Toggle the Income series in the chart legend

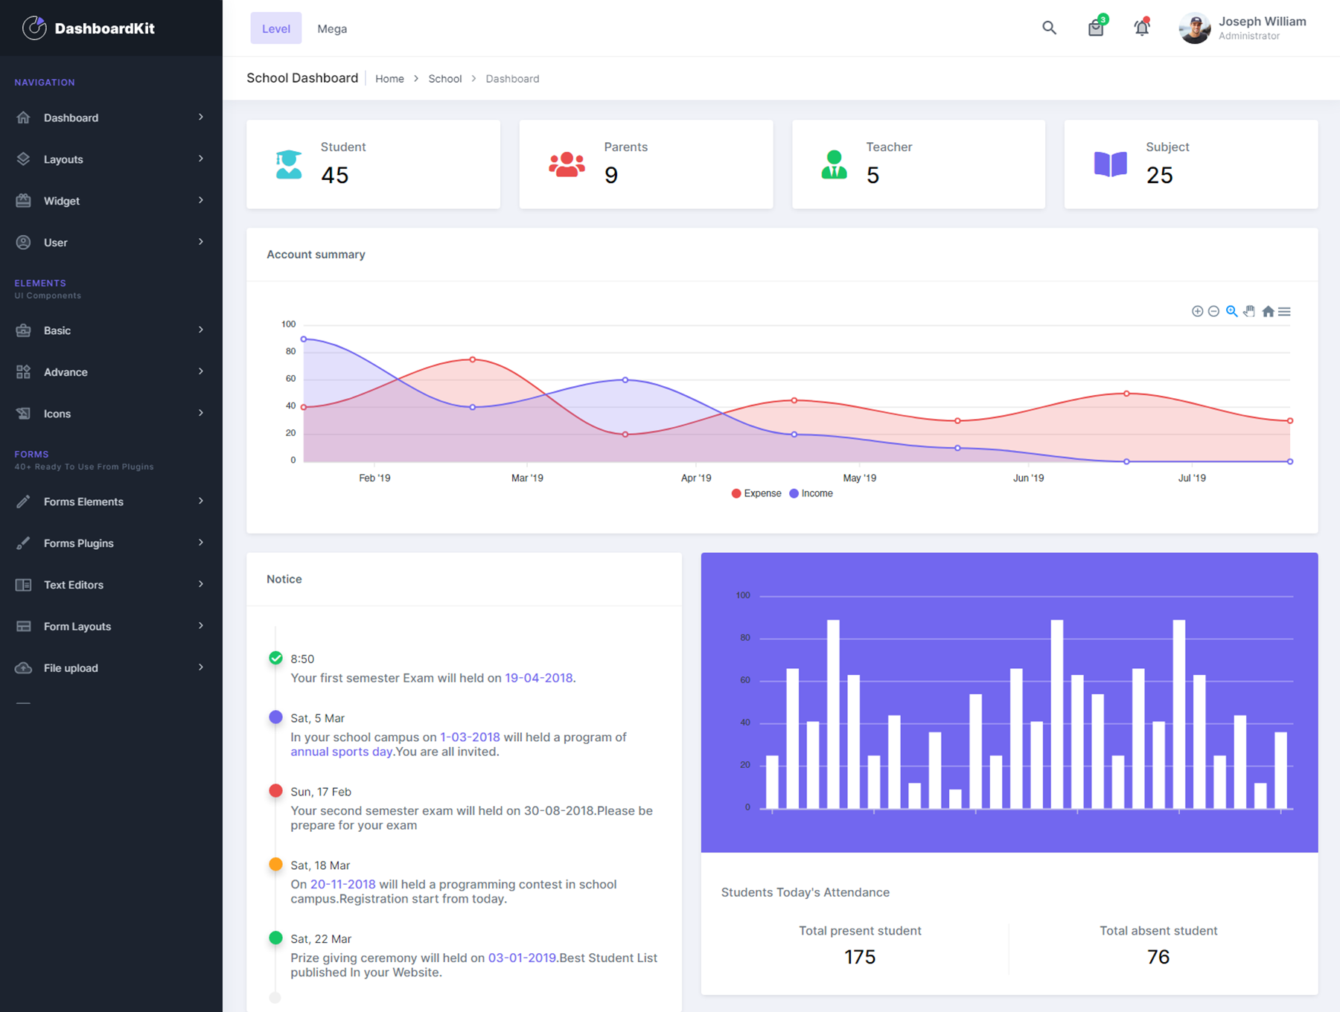tap(811, 493)
